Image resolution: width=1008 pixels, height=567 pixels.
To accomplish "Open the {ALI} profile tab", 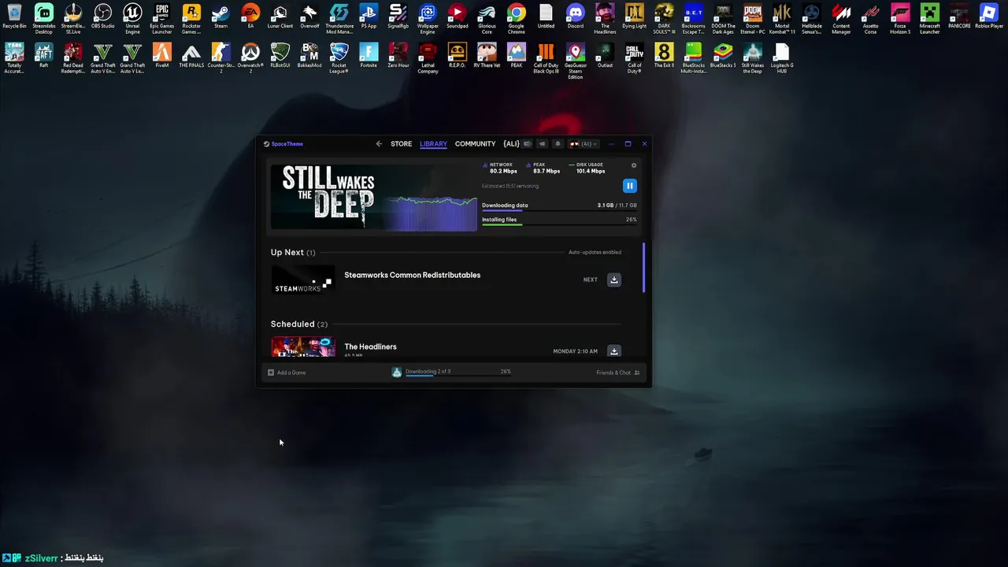I will point(511,144).
